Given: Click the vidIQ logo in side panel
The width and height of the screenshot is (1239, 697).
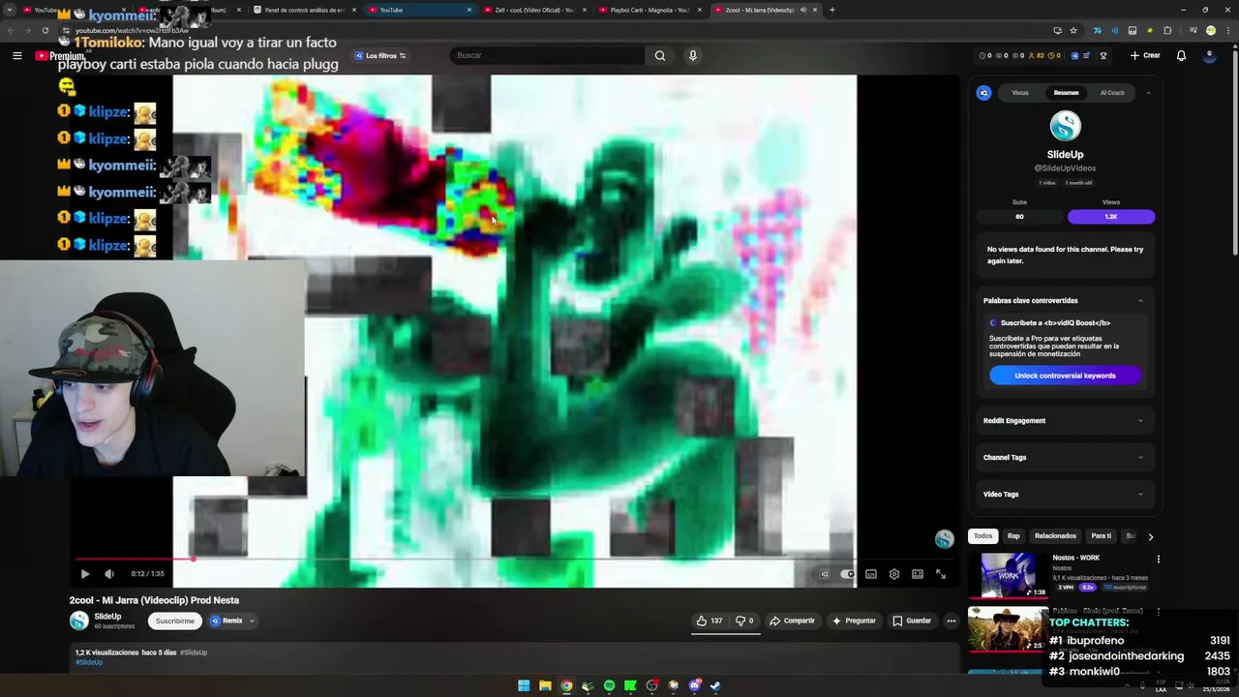Looking at the screenshot, I should 983,93.
